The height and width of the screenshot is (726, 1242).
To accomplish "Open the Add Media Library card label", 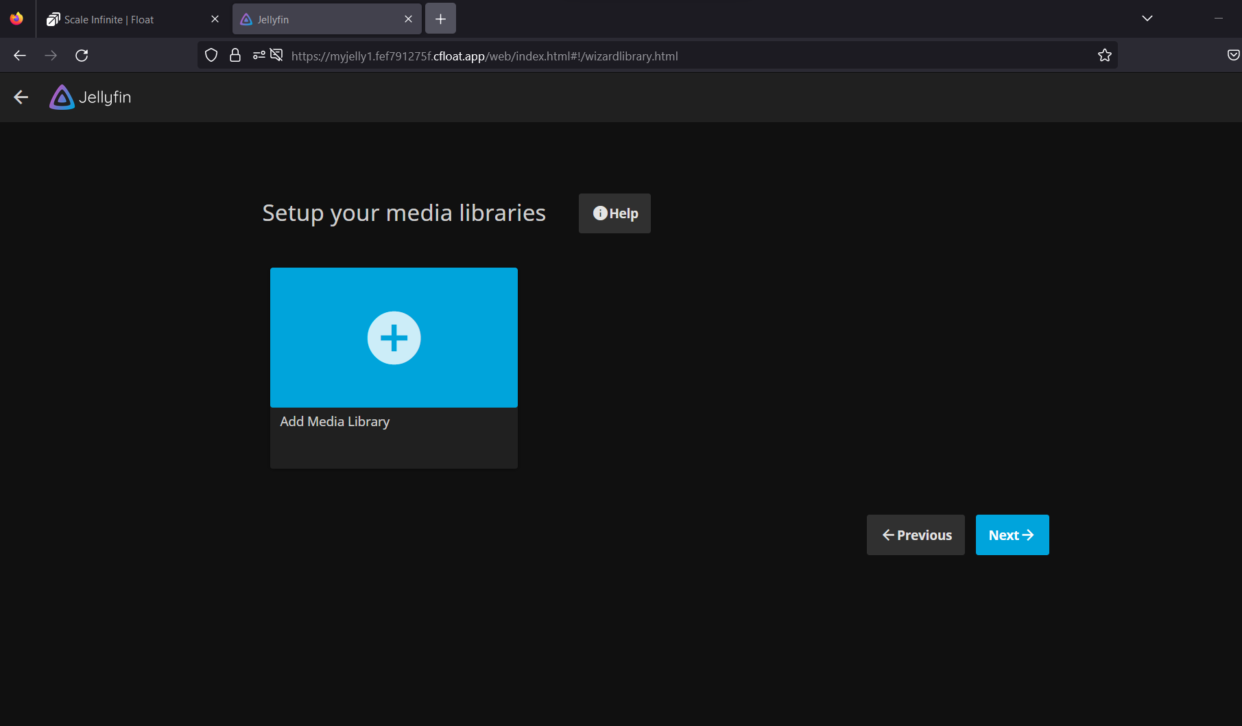I will tap(335, 421).
